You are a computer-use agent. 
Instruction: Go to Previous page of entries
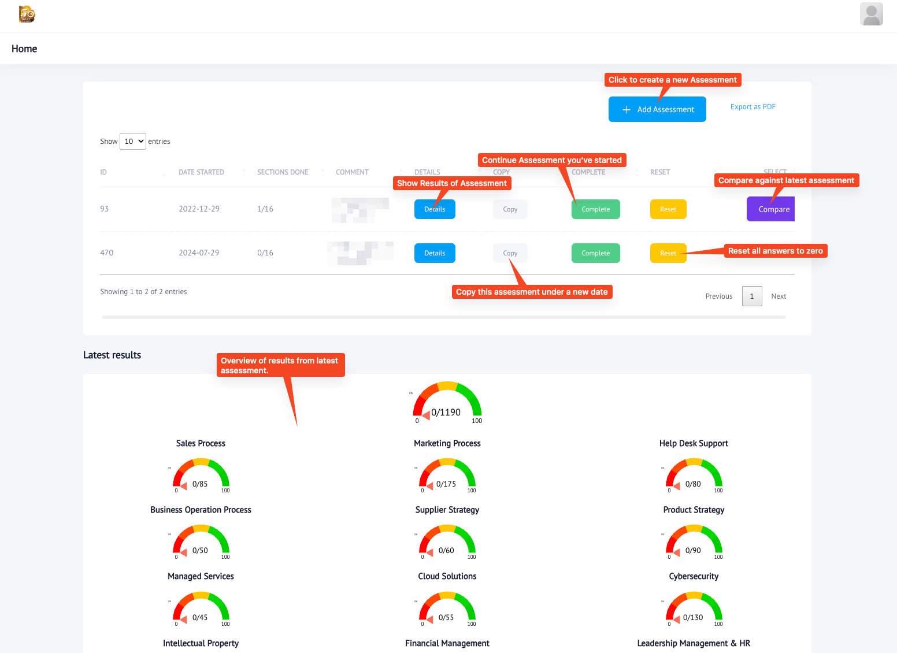point(719,296)
